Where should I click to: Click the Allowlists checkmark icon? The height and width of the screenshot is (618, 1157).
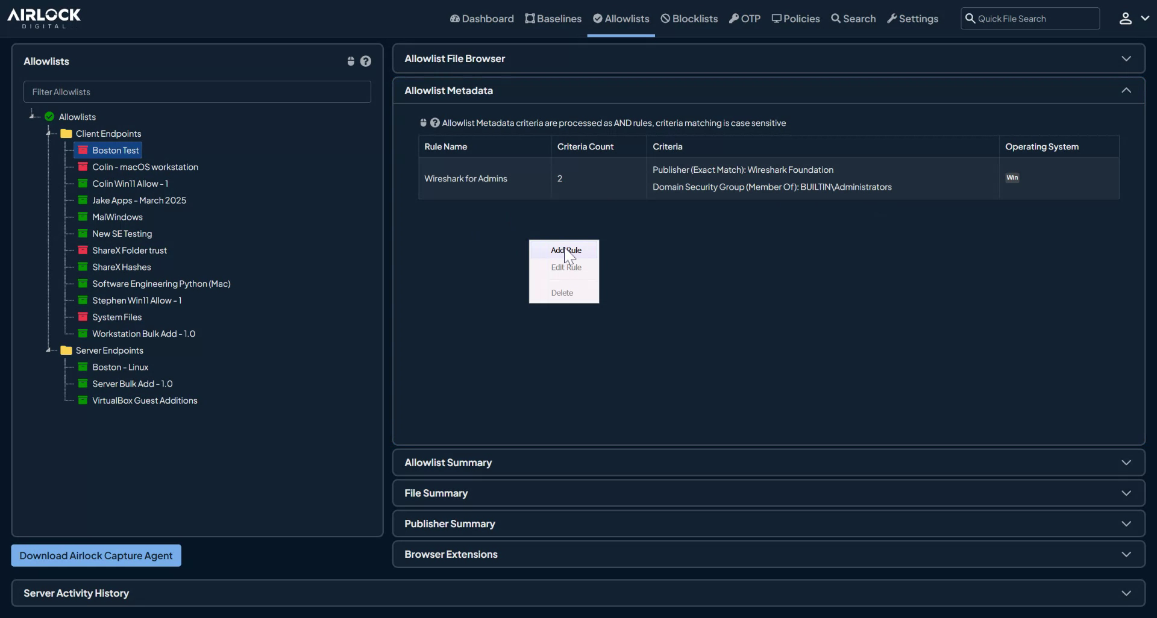[598, 18]
